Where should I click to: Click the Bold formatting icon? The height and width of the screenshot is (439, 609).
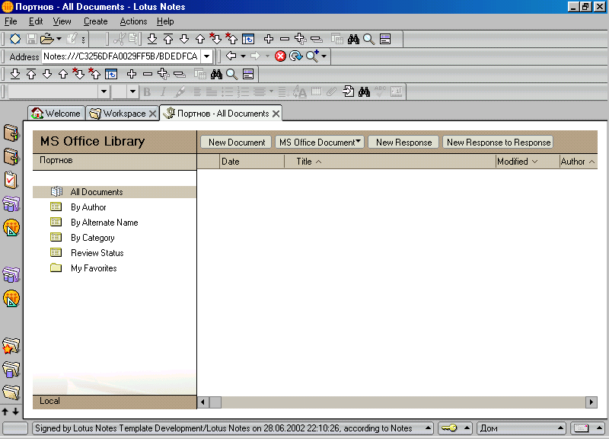[x=147, y=91]
